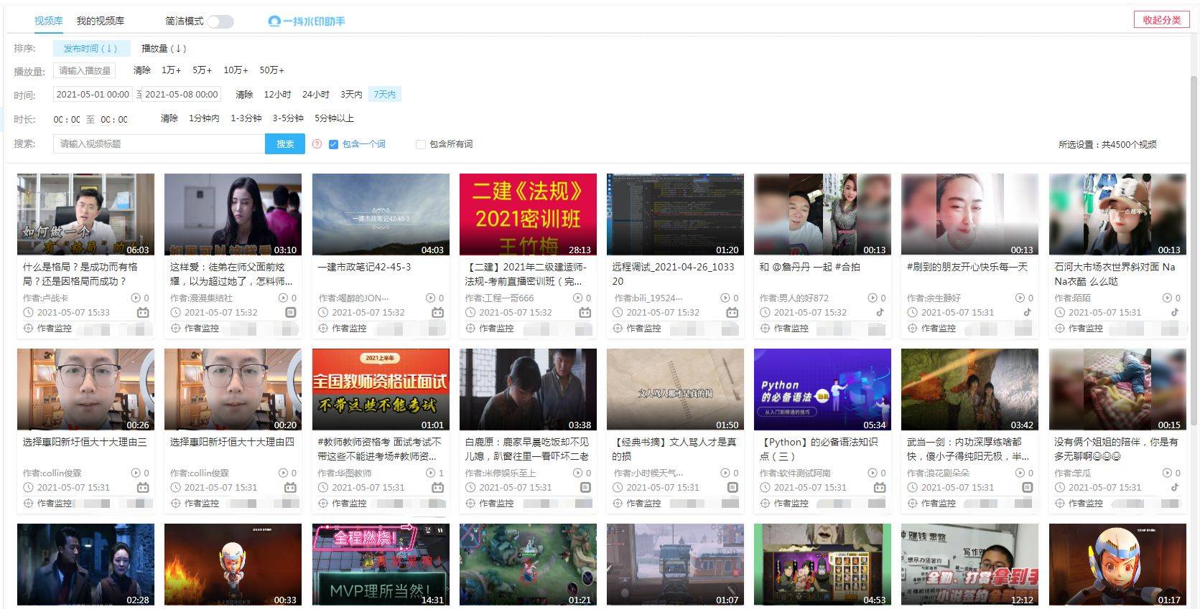Filter duration to 5分钟以上

coord(334,118)
